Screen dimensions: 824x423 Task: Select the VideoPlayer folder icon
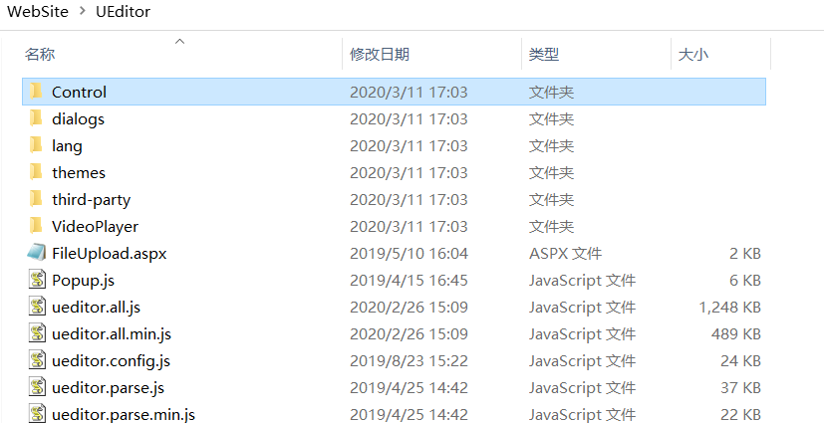coord(37,226)
